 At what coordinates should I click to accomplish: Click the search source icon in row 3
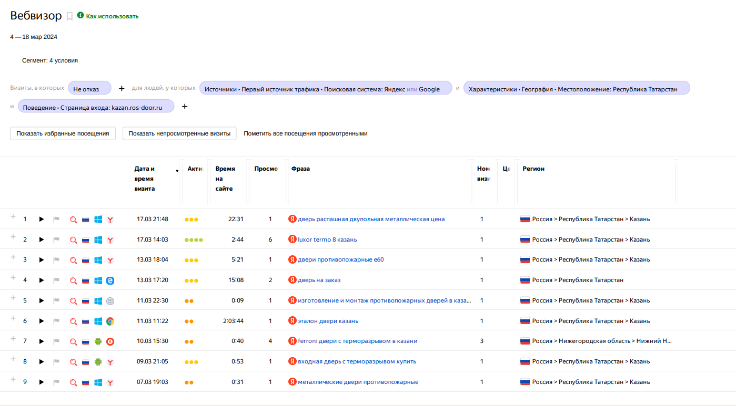pos(74,260)
